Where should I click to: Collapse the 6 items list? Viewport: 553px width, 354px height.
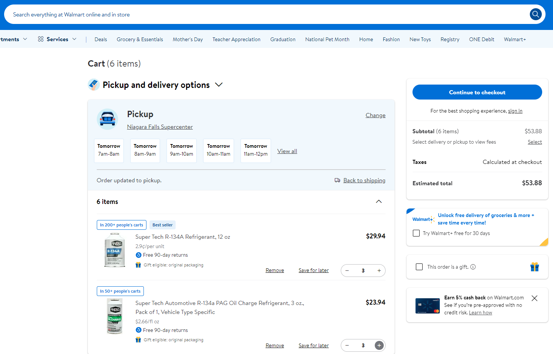tap(379, 201)
